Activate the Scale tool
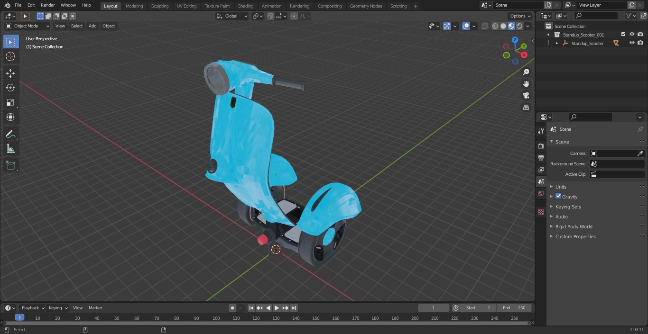 (x=10, y=102)
